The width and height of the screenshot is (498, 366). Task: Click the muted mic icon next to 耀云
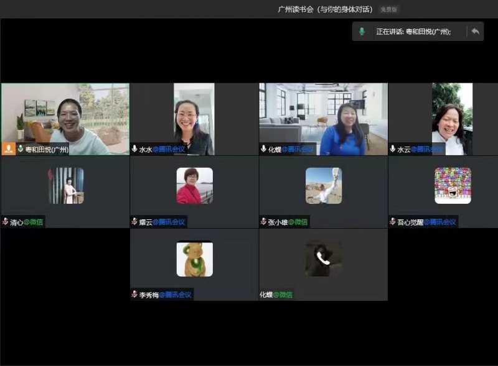(x=134, y=222)
